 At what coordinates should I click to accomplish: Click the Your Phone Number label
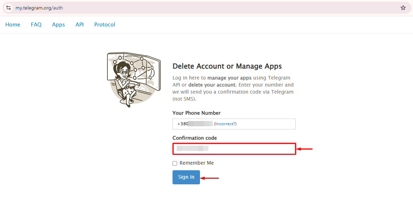click(196, 113)
